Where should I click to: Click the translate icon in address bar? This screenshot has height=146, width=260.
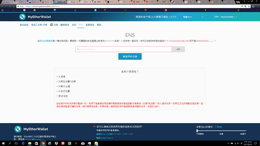[245, 6]
